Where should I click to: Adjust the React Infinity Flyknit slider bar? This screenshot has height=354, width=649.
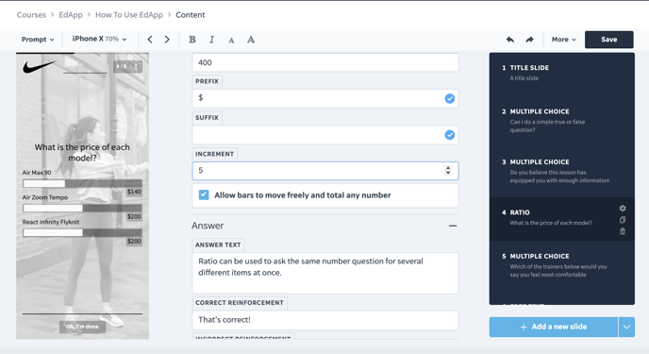point(82,232)
